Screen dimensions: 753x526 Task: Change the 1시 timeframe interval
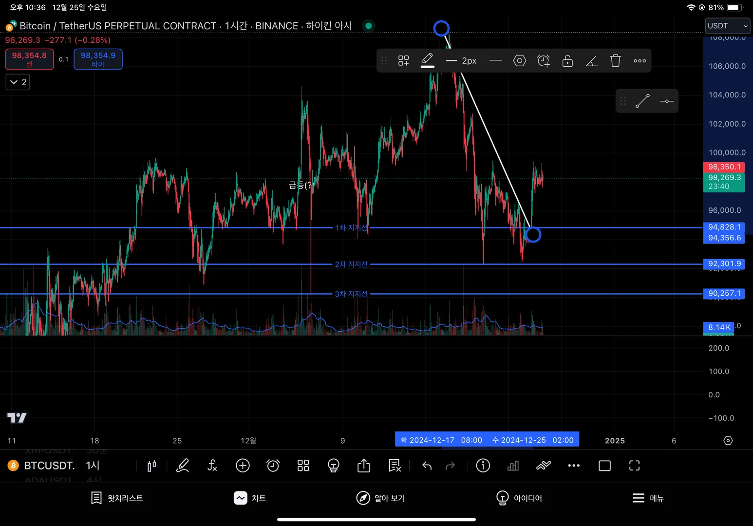[x=93, y=466]
